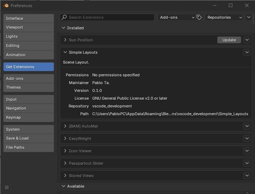
Task: Maximize the Preferences window
Action: tap(231, 5)
